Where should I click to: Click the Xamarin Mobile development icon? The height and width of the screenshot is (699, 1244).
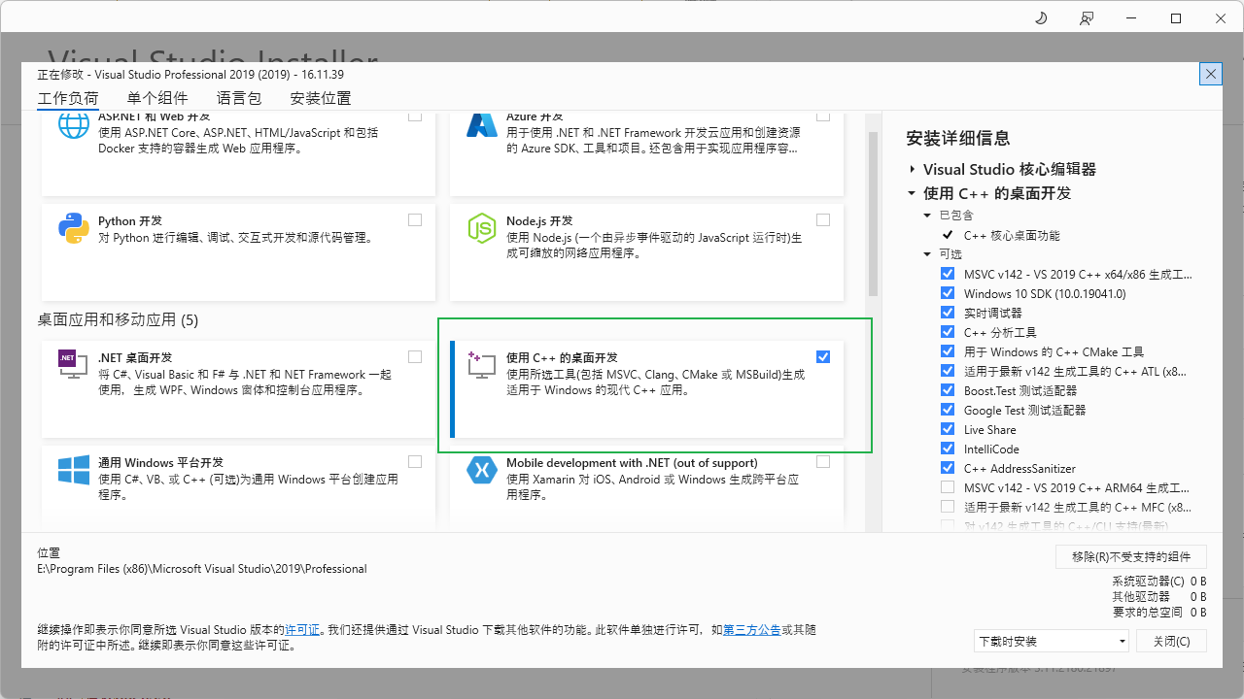click(482, 470)
